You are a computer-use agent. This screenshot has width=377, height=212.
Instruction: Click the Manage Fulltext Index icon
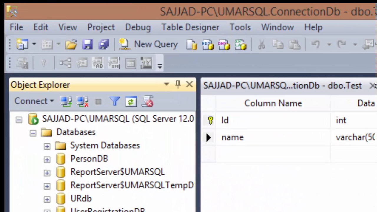[x=98, y=63]
